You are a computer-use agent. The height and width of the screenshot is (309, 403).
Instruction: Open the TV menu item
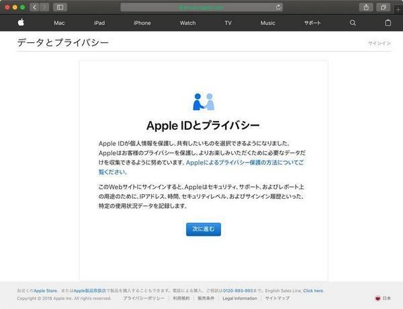point(228,23)
